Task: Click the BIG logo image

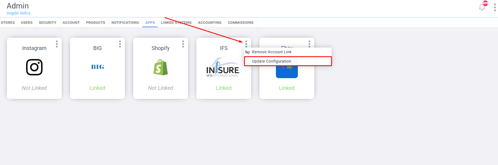Action: tap(97, 67)
